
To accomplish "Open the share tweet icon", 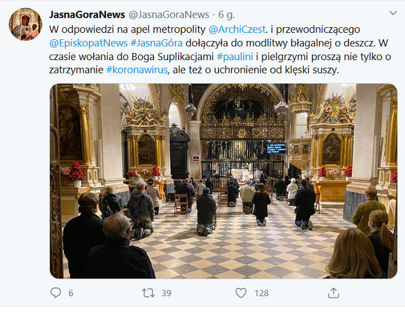I will click(x=333, y=293).
